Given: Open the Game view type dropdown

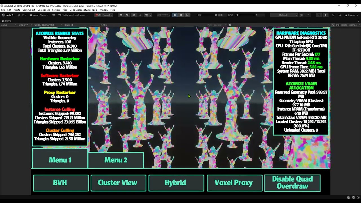Looking at the screenshot, I should click(8, 25).
